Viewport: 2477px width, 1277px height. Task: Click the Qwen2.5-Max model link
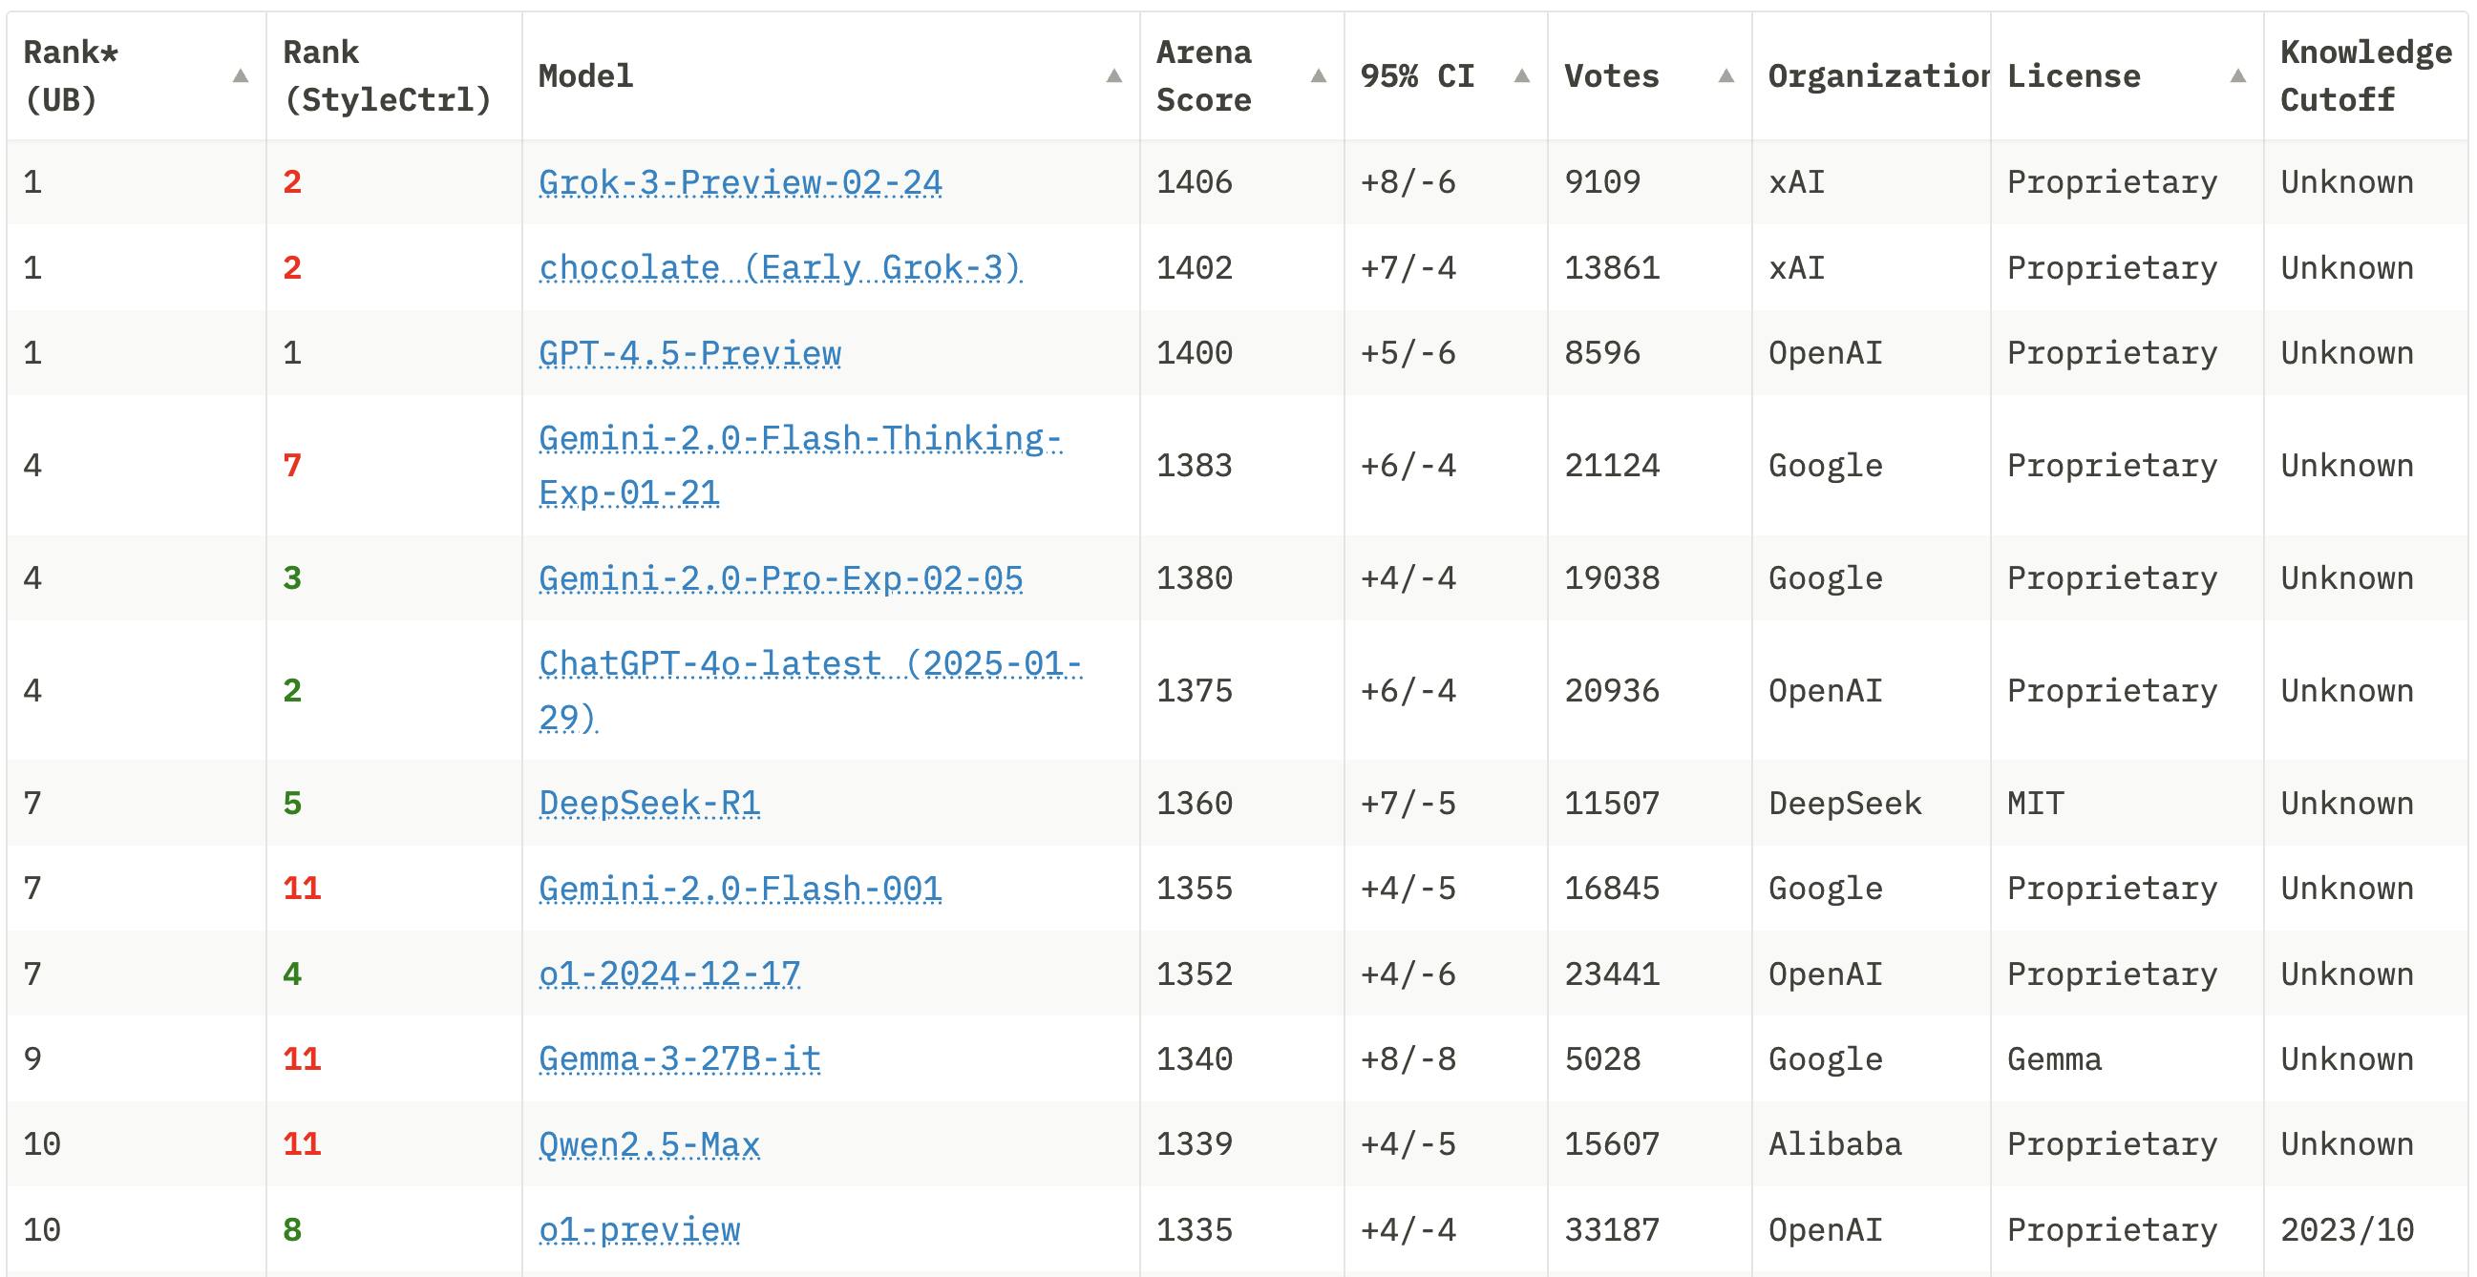point(649,1143)
